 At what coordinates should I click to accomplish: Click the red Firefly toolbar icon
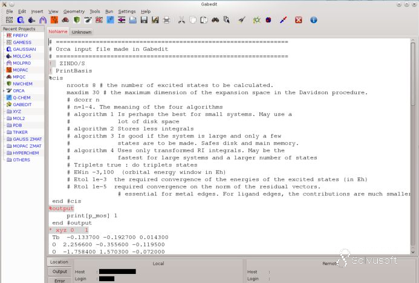(x=99, y=20)
